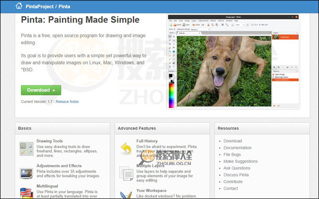This screenshot has width=319, height=199.
Task: Click the "Resources" panel title
Action: [228, 128]
